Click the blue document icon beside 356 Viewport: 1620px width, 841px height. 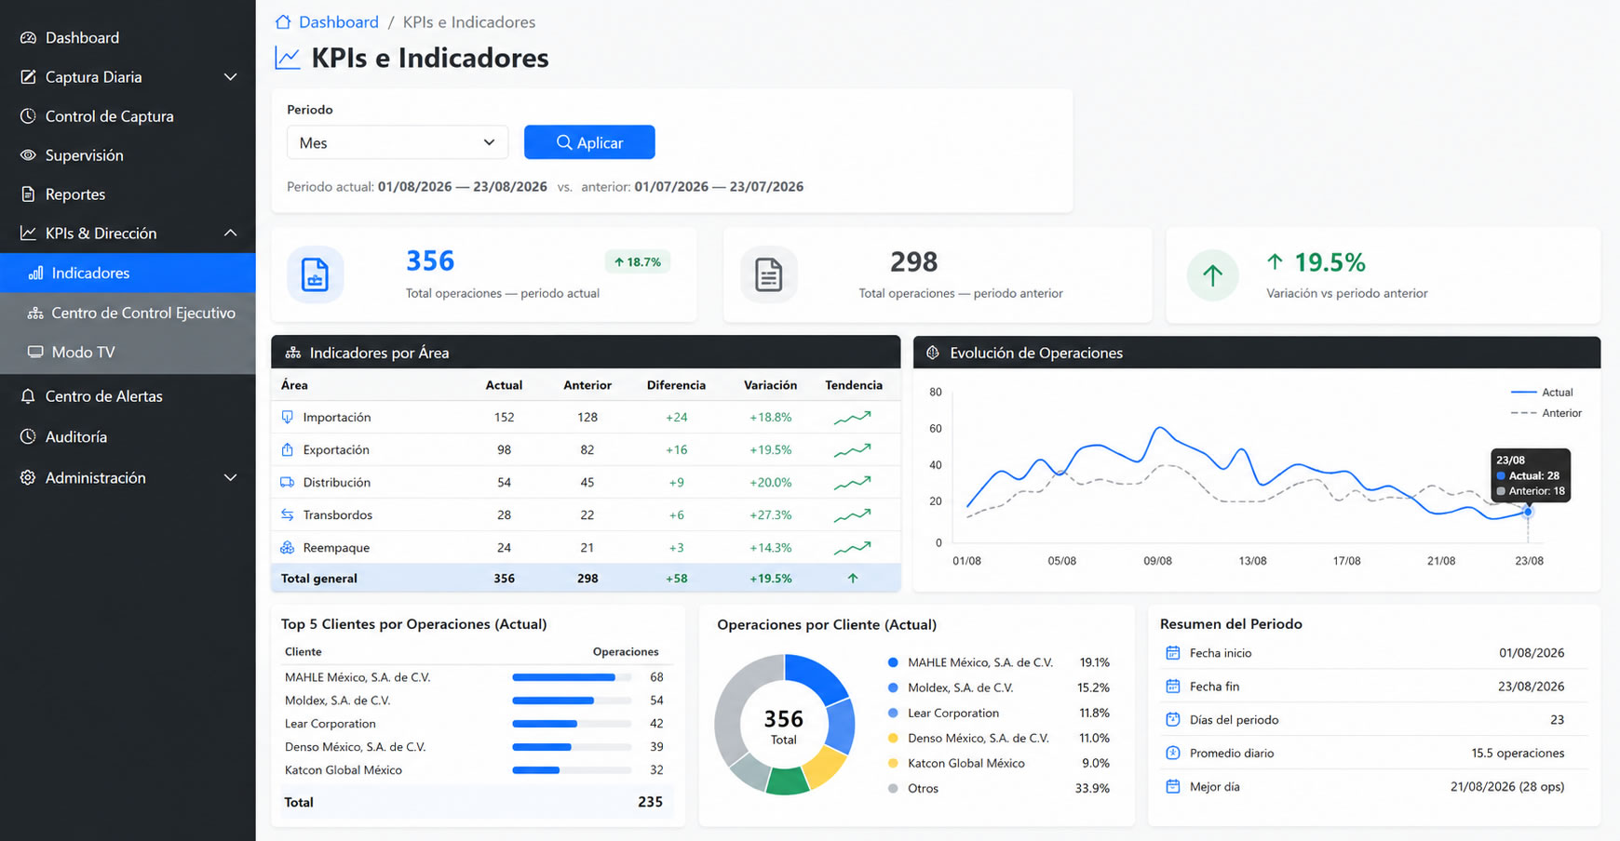tap(315, 275)
